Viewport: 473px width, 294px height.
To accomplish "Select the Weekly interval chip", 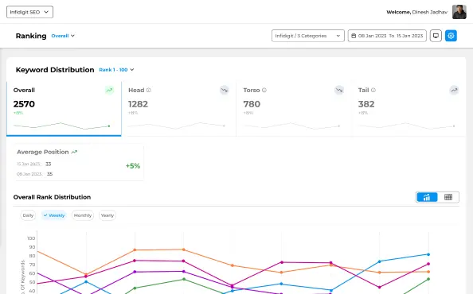I will pos(54,215).
